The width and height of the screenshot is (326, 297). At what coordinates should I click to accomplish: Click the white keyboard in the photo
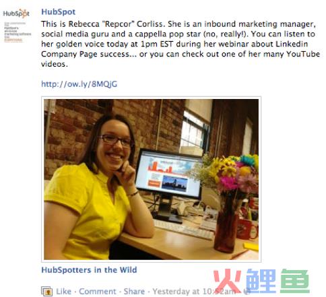[183, 230]
